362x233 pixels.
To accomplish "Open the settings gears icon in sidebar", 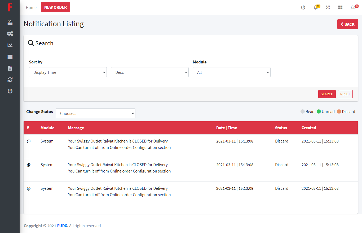I will 10,34.
